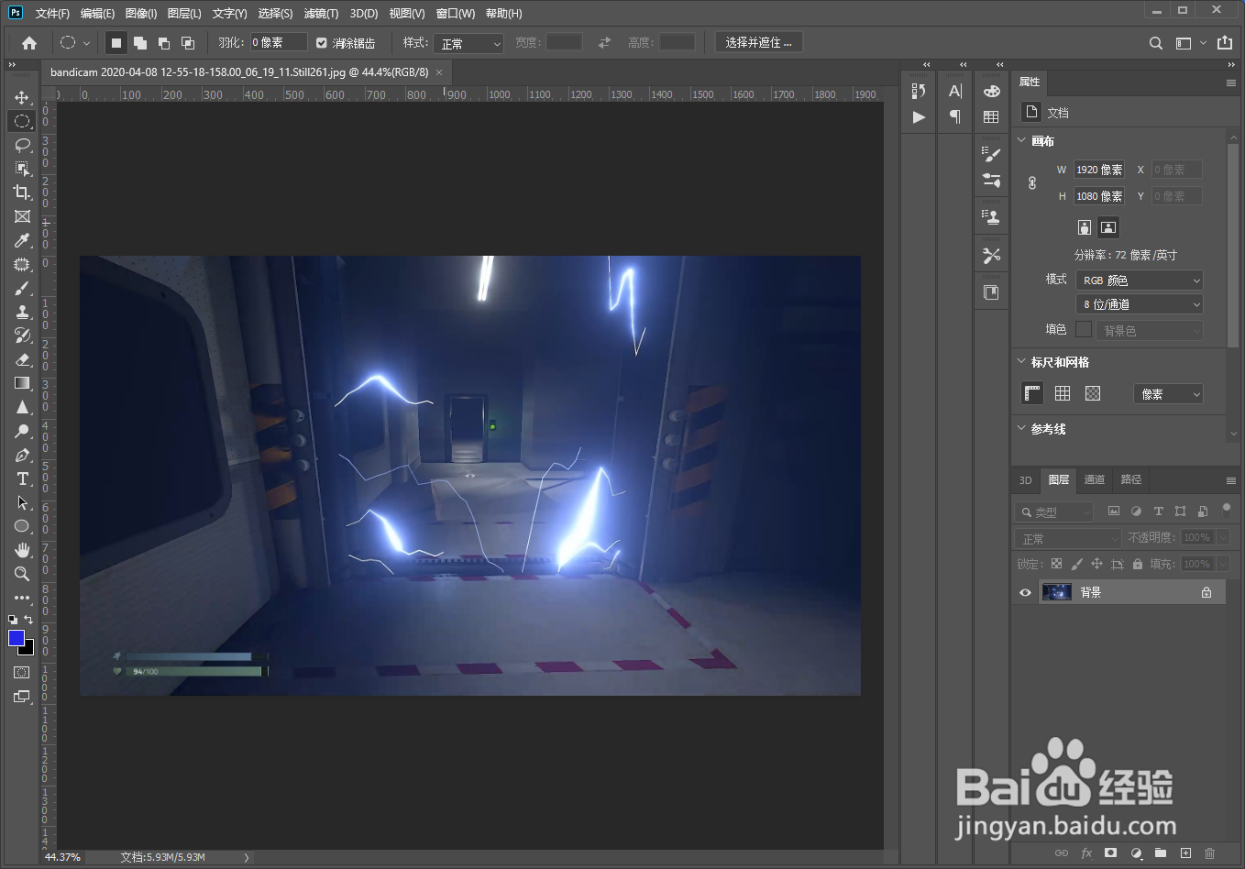Image resolution: width=1245 pixels, height=869 pixels.
Task: Select the Object Selection tool
Action: coord(22,169)
